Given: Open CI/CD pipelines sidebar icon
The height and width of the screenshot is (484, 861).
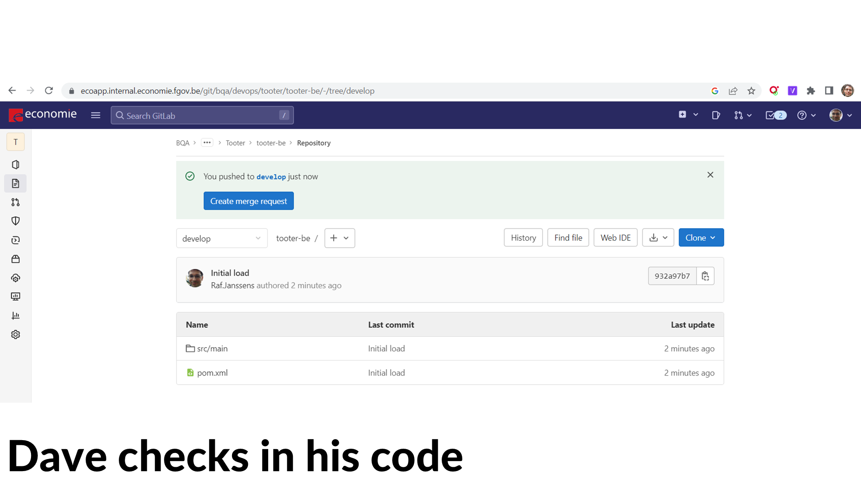Looking at the screenshot, I should pyautogui.click(x=15, y=240).
